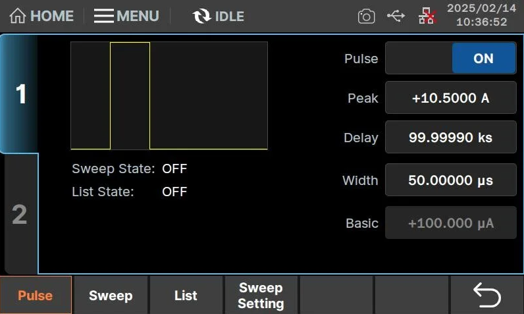Take a screenshot with the camera icon
The image size is (524, 314).
366,16
